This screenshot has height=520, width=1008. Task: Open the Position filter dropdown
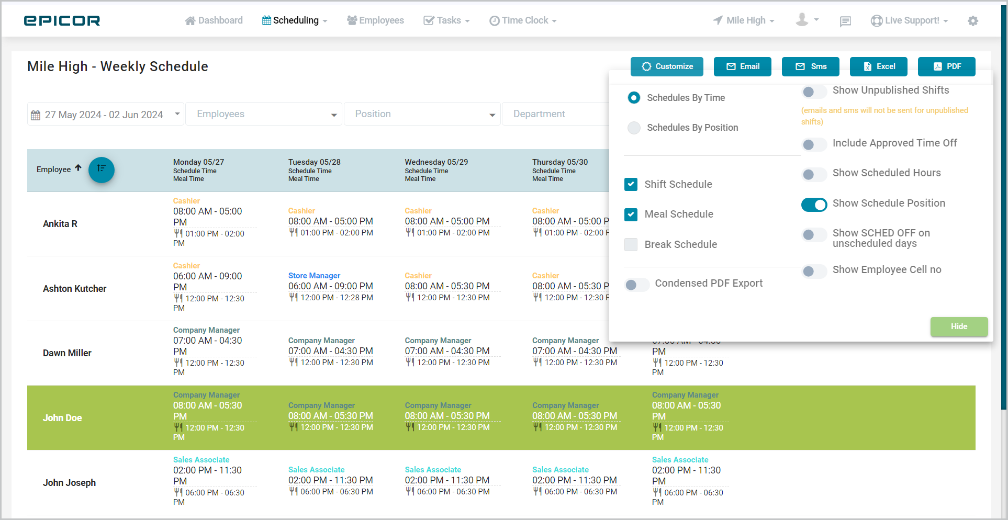[x=422, y=114]
